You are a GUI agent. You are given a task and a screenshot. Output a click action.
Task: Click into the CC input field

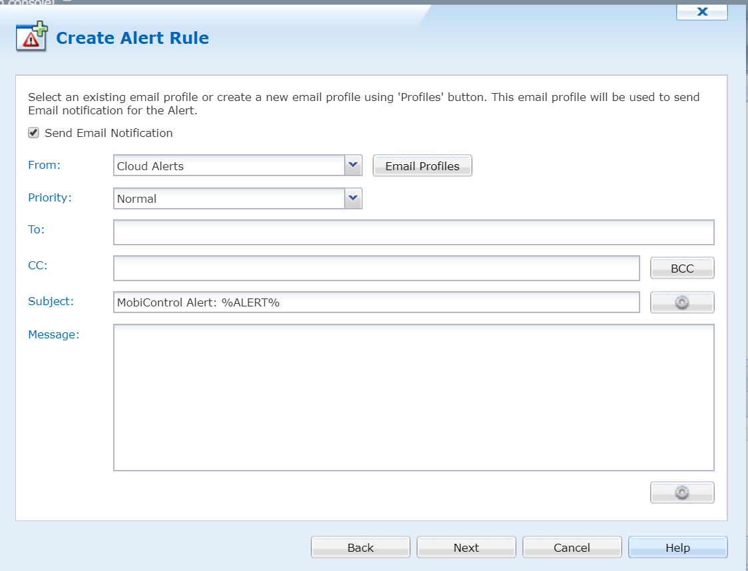click(x=376, y=268)
